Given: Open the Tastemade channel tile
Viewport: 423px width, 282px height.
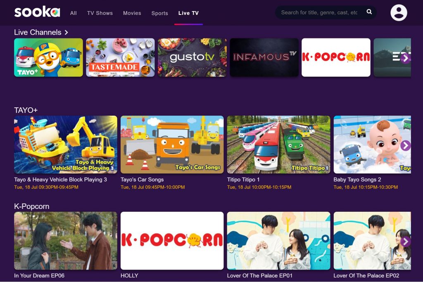Looking at the screenshot, I should tap(120, 57).
